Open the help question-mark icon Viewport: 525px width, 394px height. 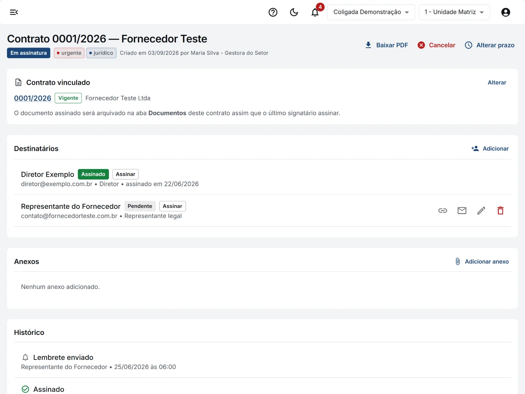click(273, 12)
